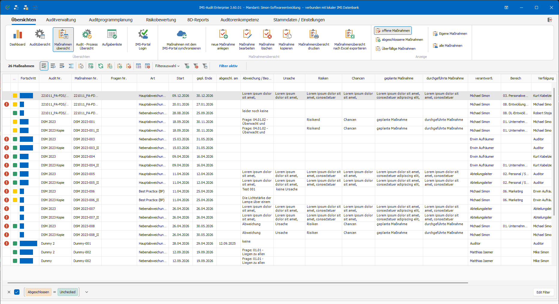
Task: Create a new Maßnahme
Action: pyautogui.click(x=223, y=40)
